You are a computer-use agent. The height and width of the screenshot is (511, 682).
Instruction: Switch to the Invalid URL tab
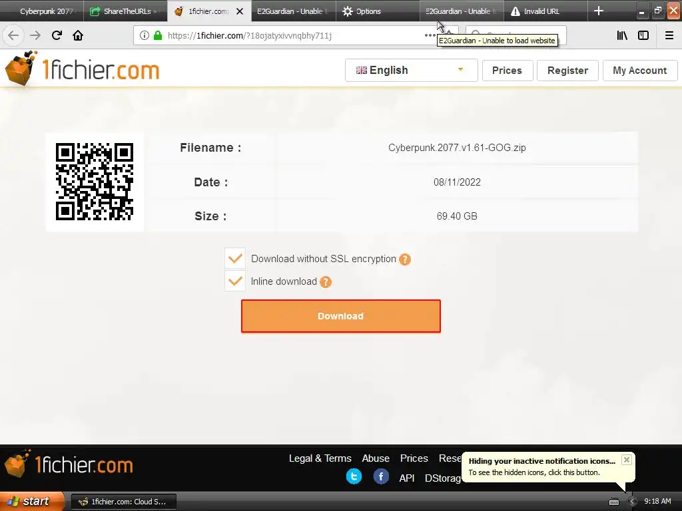click(545, 11)
